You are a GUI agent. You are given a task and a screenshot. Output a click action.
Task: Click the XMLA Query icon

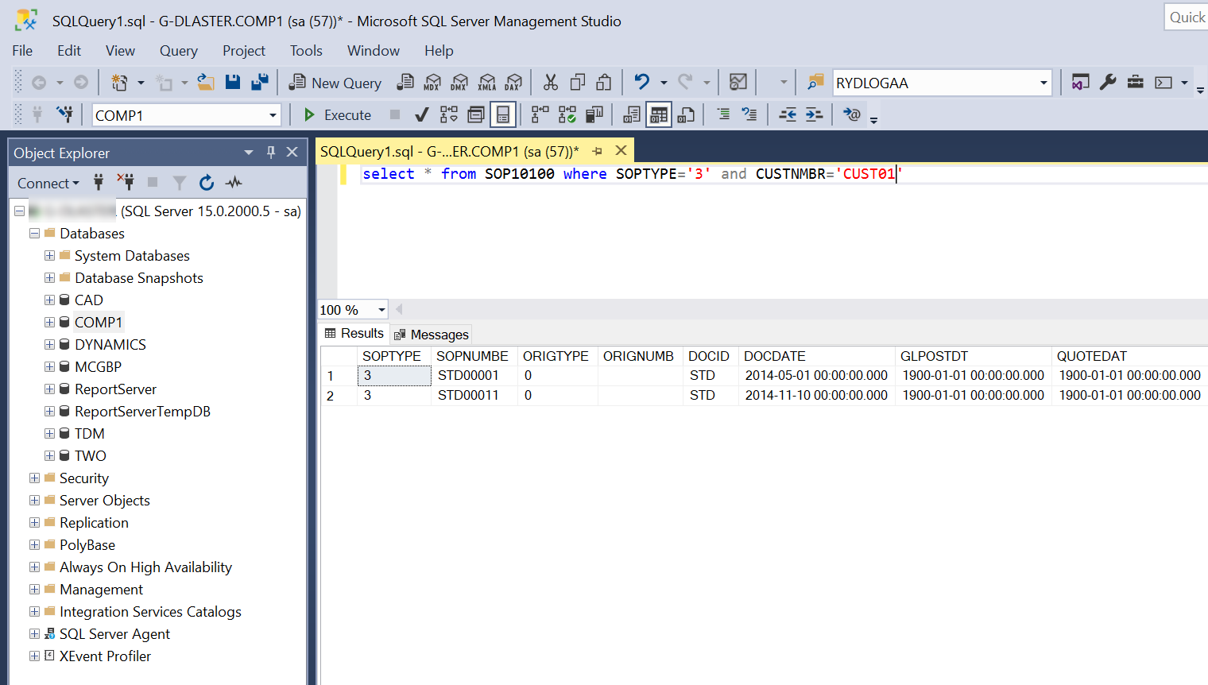(487, 83)
